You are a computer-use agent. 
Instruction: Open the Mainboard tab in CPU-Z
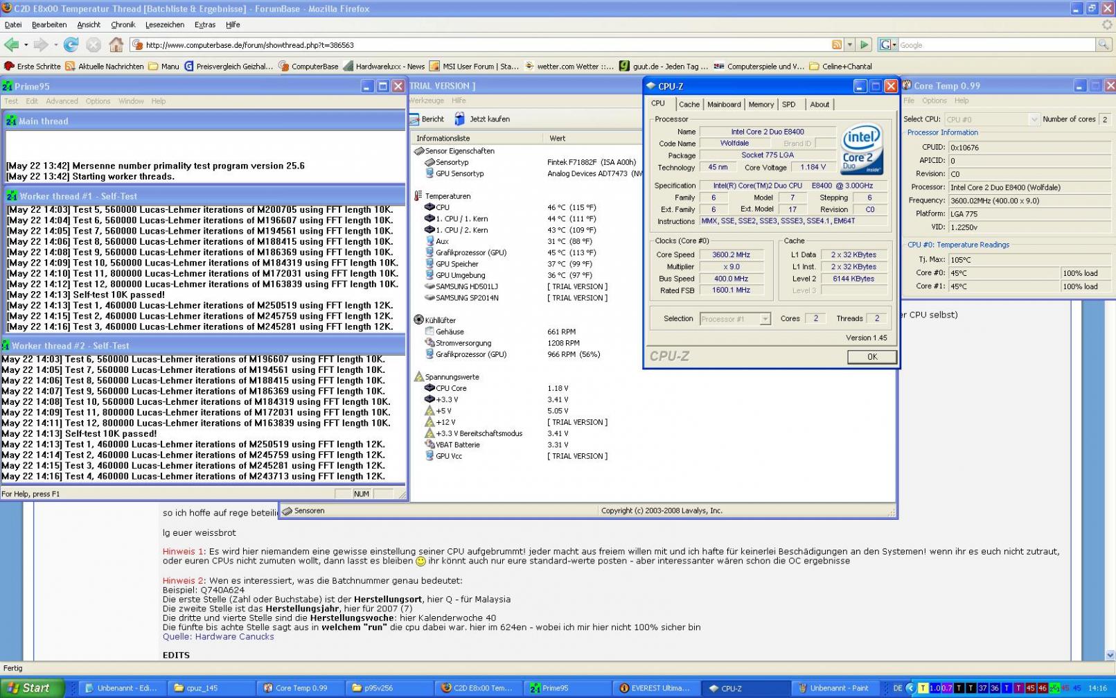tap(724, 105)
